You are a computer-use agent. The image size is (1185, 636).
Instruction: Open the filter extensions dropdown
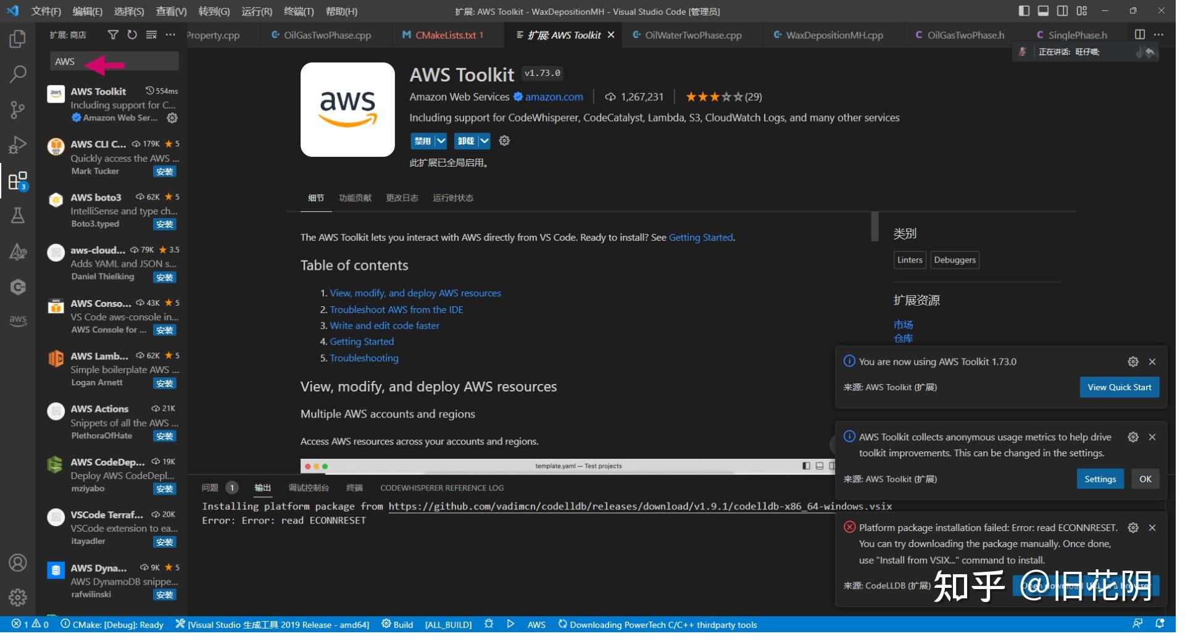[113, 35]
